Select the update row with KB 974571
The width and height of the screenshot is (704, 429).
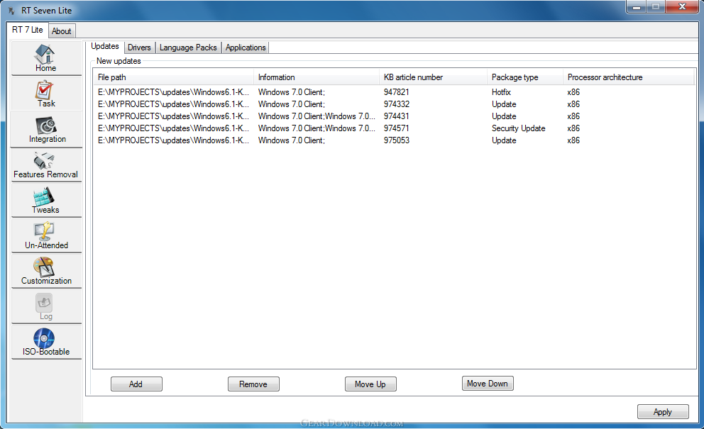[x=394, y=128]
